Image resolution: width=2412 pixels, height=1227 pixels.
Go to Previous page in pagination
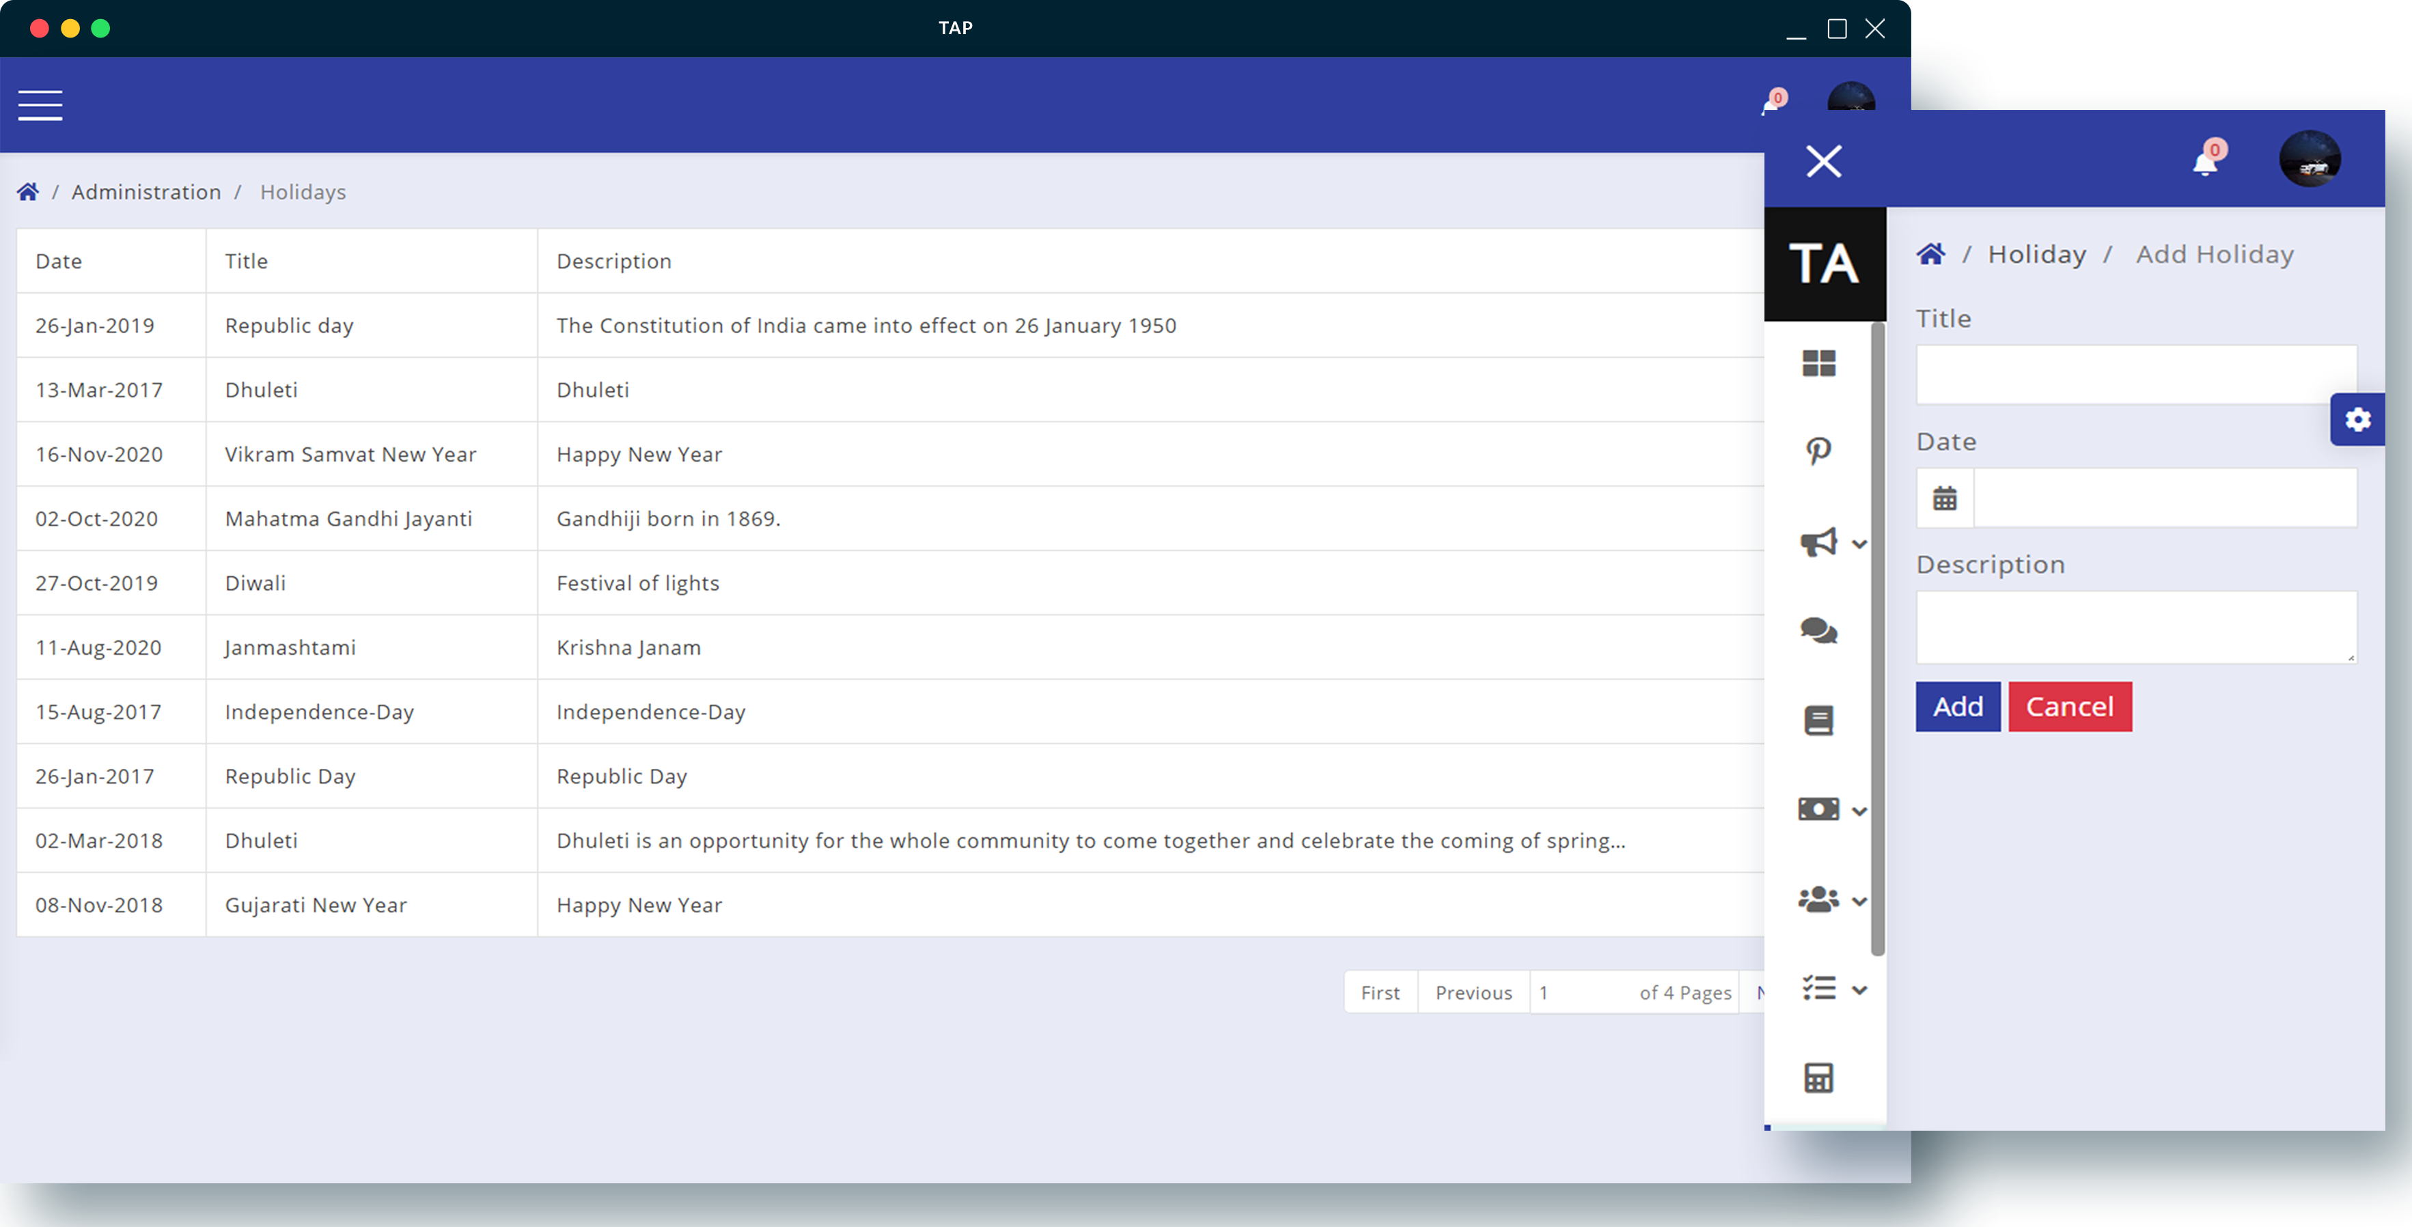pos(1473,992)
